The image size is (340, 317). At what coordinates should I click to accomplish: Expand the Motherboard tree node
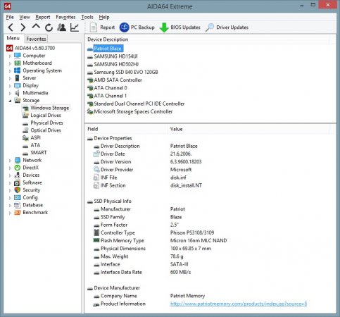(10, 63)
